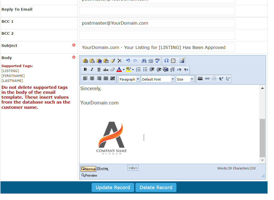
Task: Click the numbered list icon
Action: tap(139, 69)
